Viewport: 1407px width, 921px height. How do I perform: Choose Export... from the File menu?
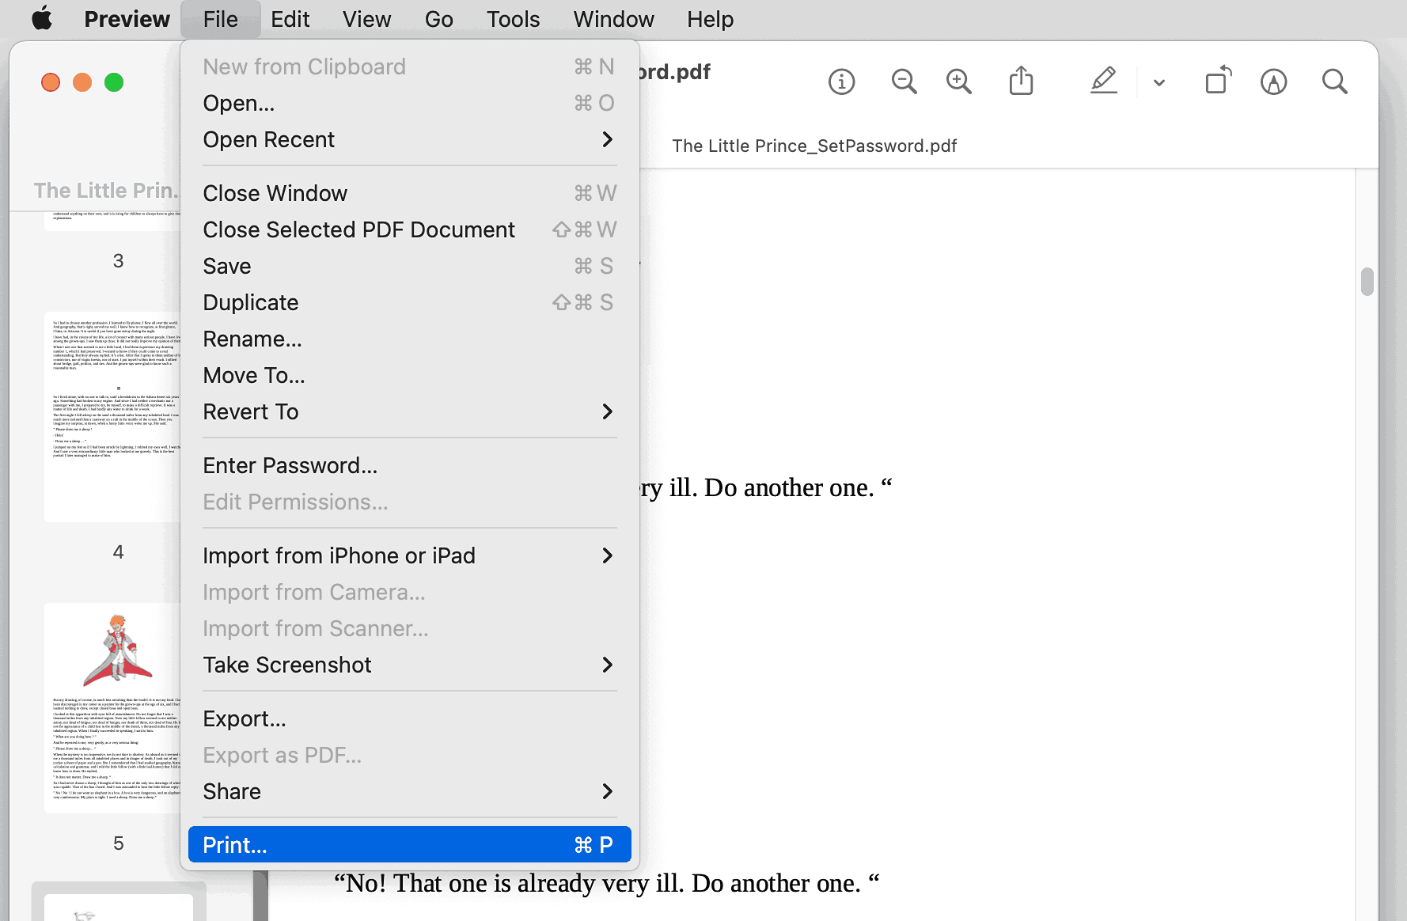point(409,718)
